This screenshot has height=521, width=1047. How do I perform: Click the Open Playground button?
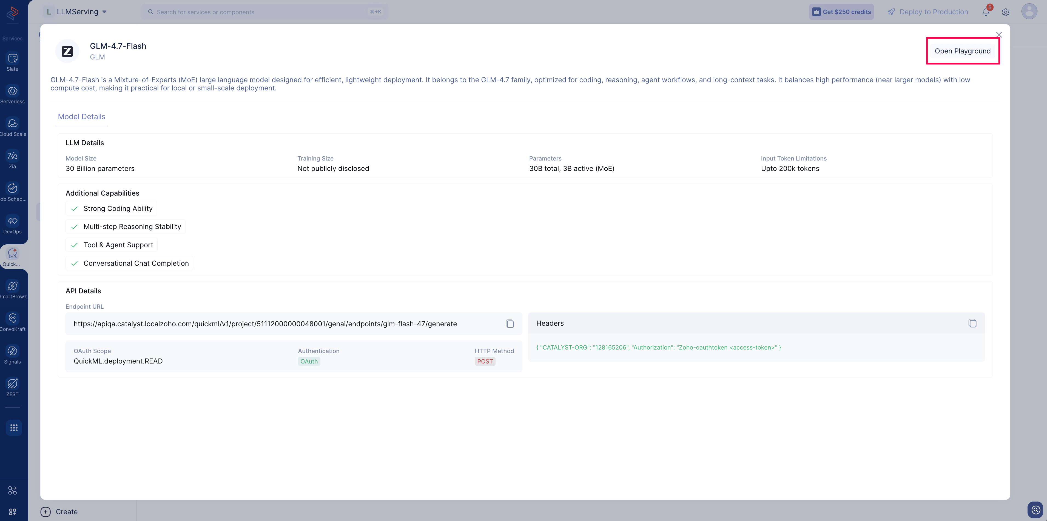(x=963, y=51)
